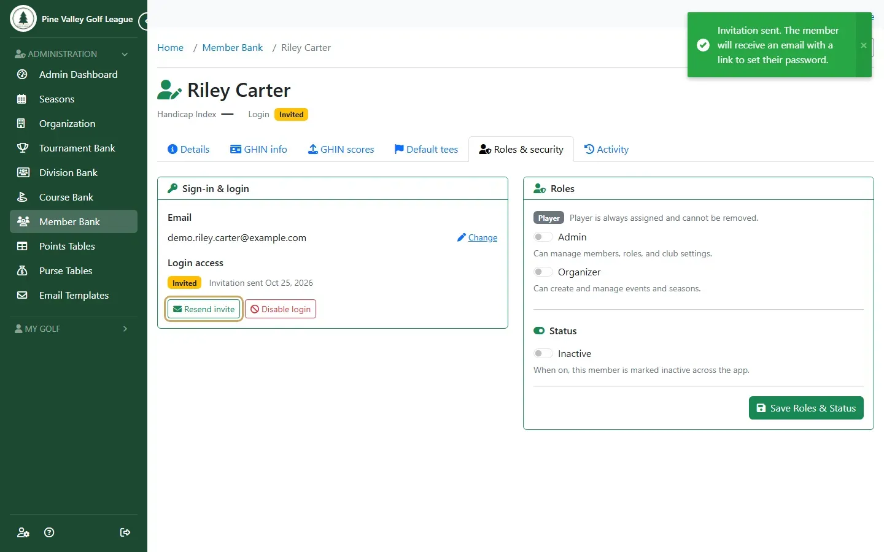Toggle the Inactive status switch
Screen dimensions: 884x552
(x=543, y=353)
